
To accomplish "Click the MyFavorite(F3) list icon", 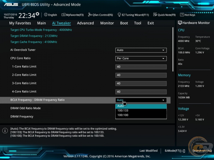I will point(63,15).
